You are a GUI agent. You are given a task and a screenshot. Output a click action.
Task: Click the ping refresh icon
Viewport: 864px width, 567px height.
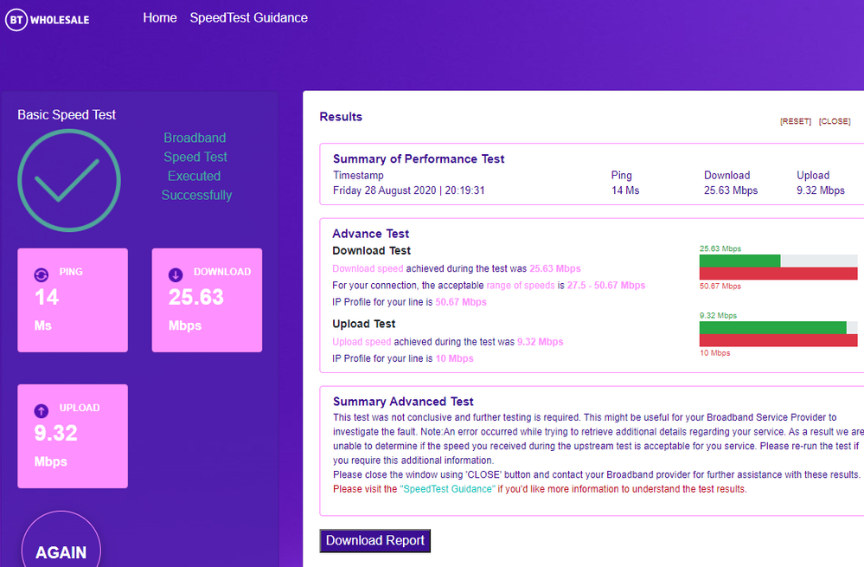[41, 275]
